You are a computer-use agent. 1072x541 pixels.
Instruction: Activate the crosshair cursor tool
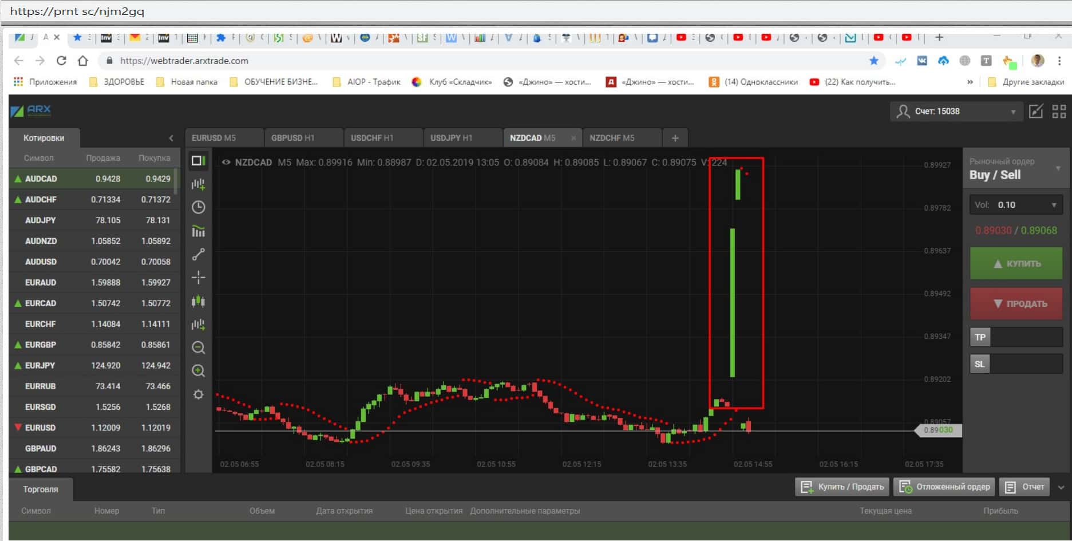click(x=198, y=278)
